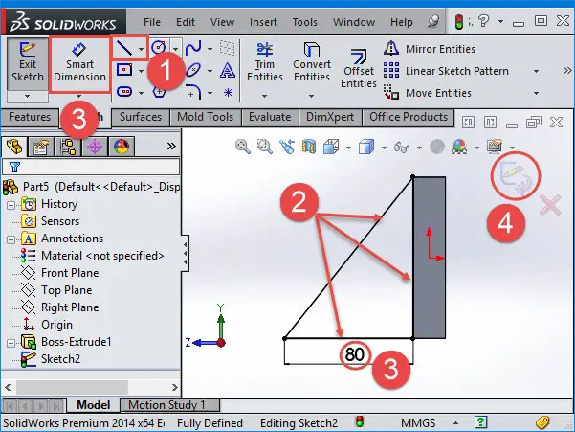Select the Smart Dimension tool

[x=79, y=64]
